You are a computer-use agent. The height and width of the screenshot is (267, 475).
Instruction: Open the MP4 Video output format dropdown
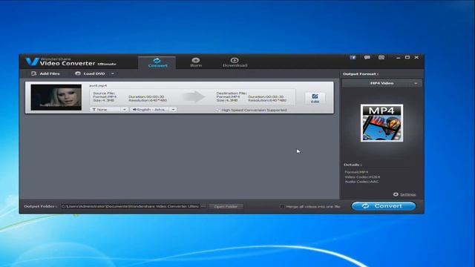point(381,83)
